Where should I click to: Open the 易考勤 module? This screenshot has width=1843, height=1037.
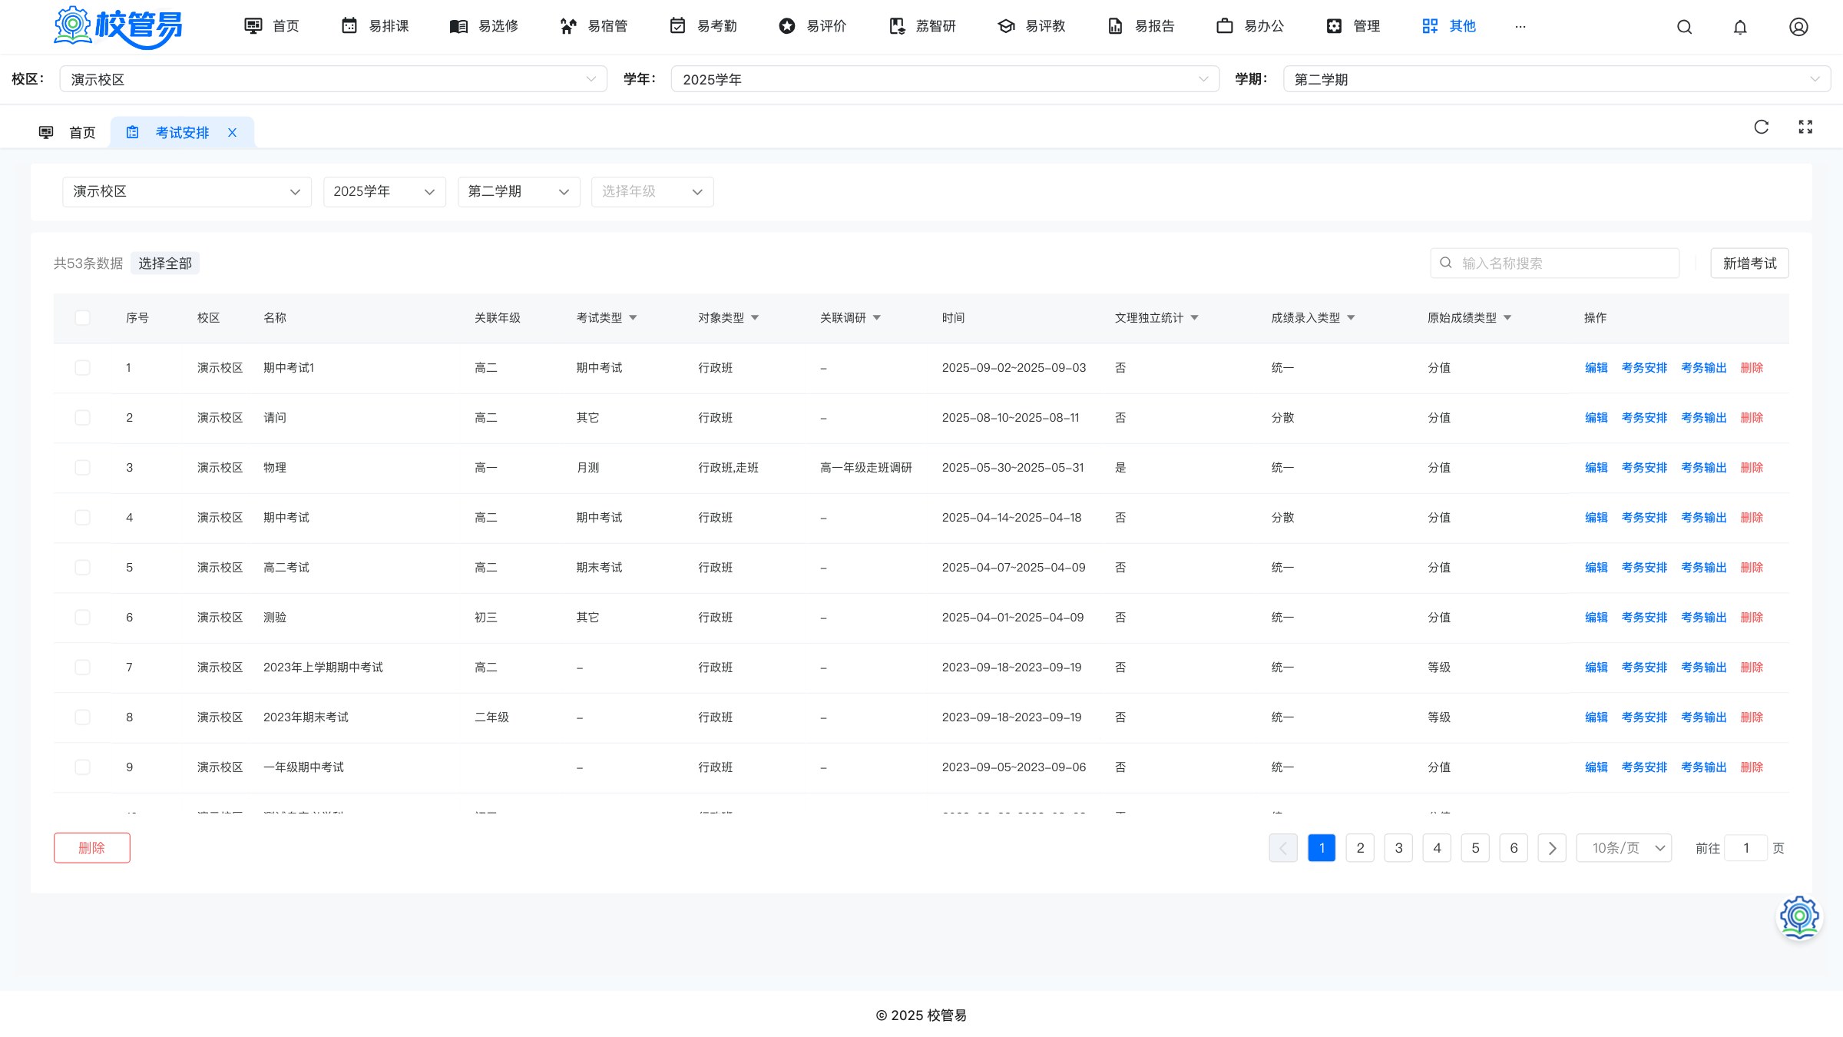[x=703, y=26]
